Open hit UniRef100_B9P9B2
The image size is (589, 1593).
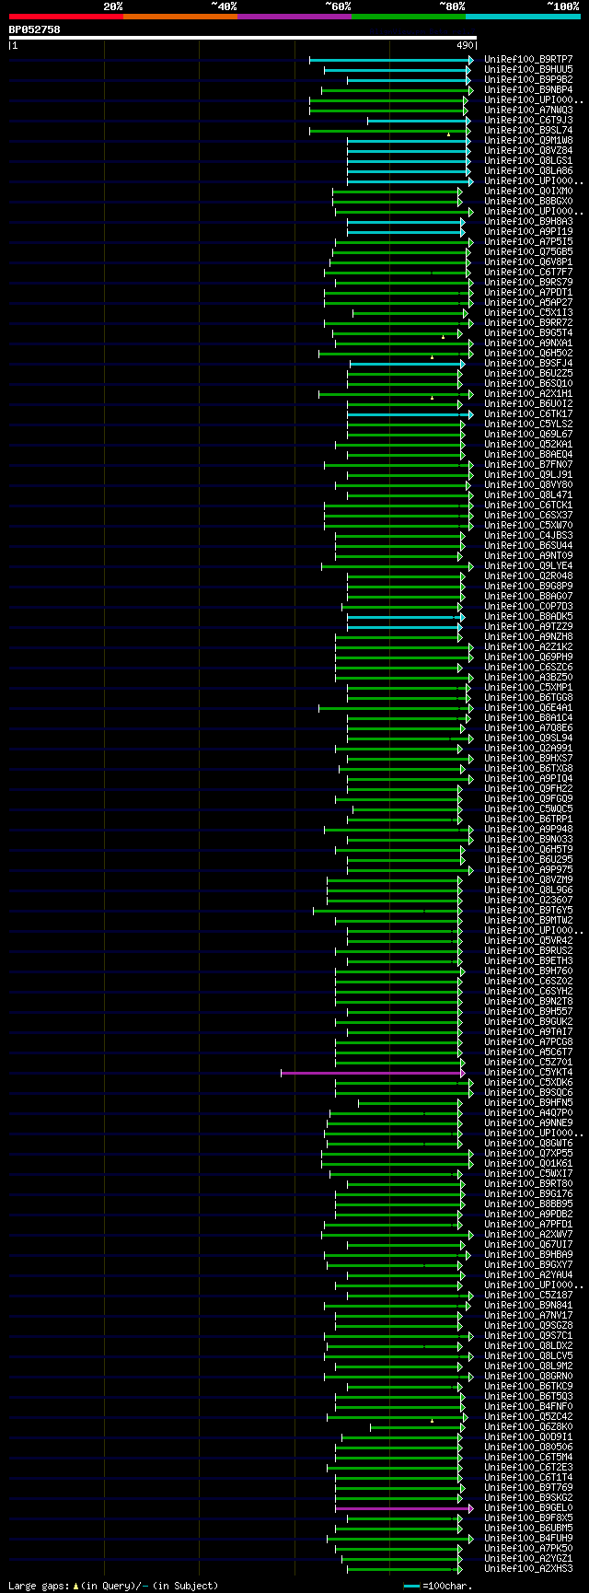pyautogui.click(x=528, y=79)
